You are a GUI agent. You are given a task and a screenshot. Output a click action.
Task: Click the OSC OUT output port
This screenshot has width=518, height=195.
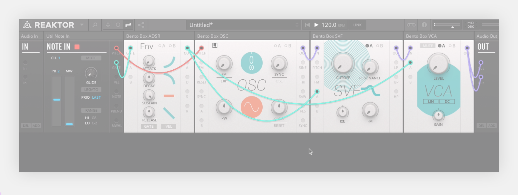tap(303, 48)
